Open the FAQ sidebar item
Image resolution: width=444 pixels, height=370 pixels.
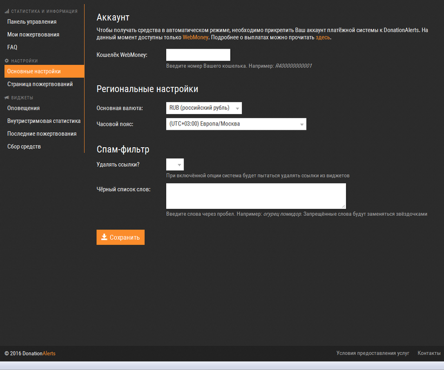pyautogui.click(x=12, y=47)
